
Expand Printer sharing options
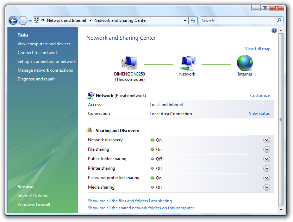[x=267, y=169]
